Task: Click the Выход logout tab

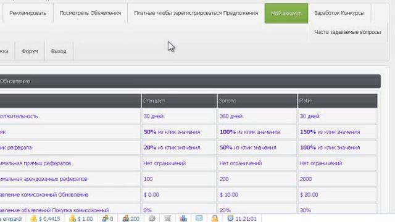Action: coord(59,51)
